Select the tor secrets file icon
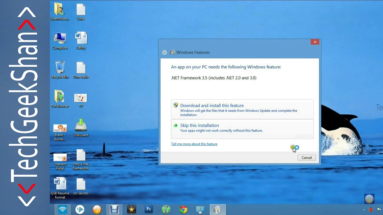 (x=81, y=187)
